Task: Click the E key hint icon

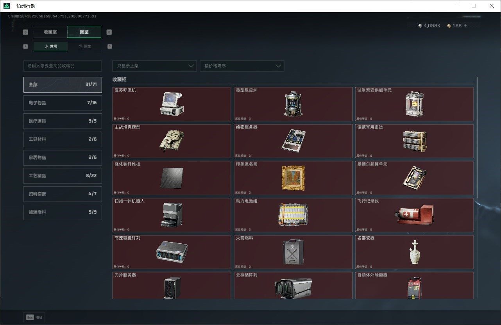Action: (109, 32)
